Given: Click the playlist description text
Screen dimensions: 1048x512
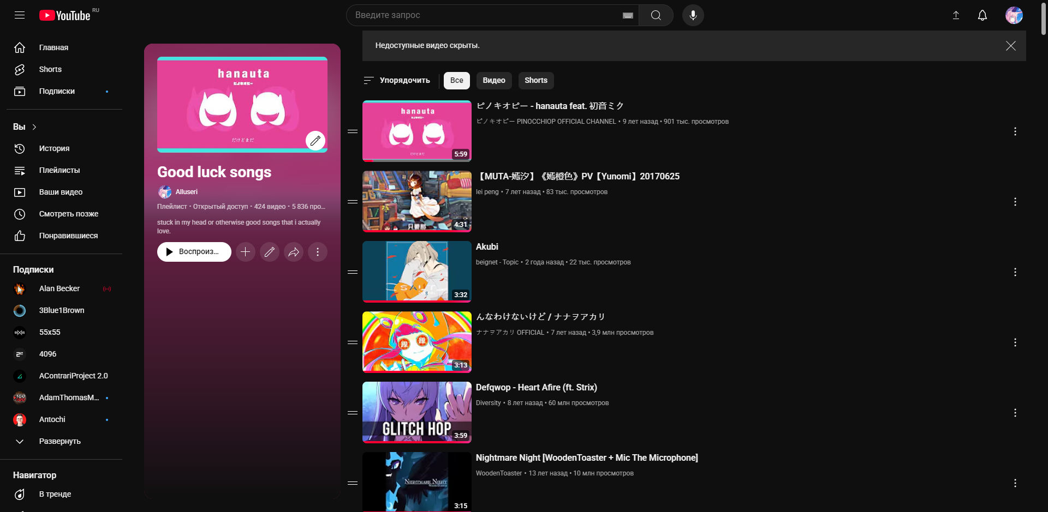Looking at the screenshot, I should 239,227.
